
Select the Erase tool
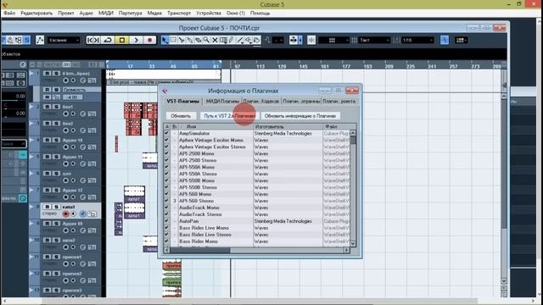pyautogui.click(x=198, y=40)
